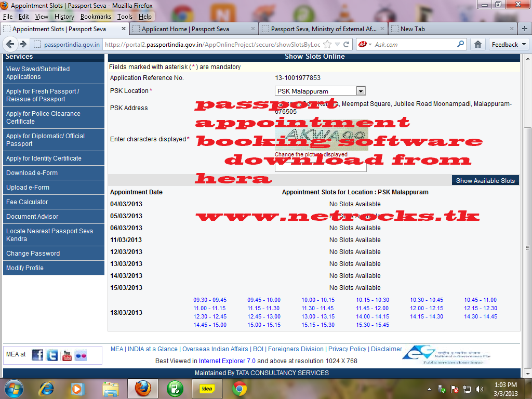The image size is (532, 399).
Task: Close the Appointment Slots tab
Action: [x=124, y=29]
